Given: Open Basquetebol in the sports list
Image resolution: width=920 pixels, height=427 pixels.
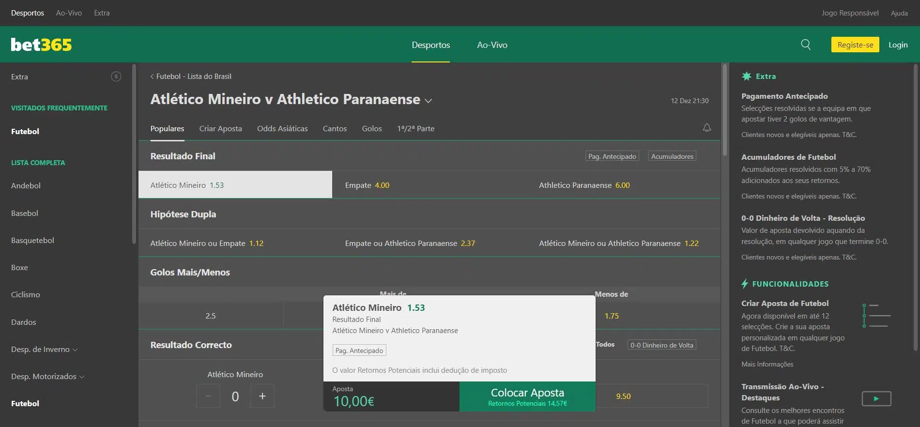Looking at the screenshot, I should (x=32, y=240).
